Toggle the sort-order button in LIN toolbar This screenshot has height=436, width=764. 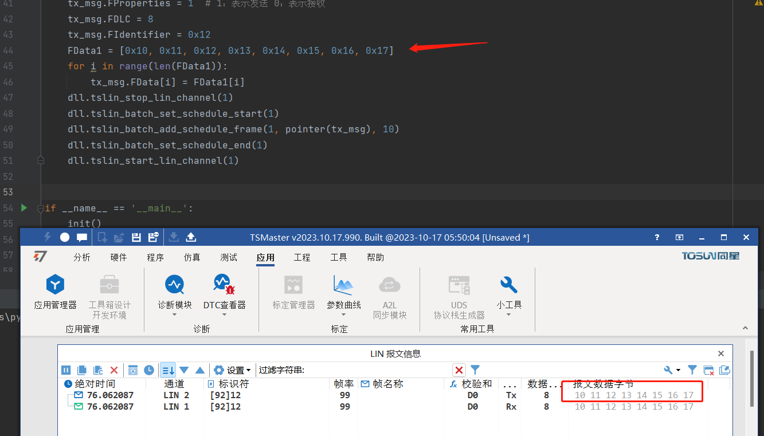pyautogui.click(x=168, y=370)
